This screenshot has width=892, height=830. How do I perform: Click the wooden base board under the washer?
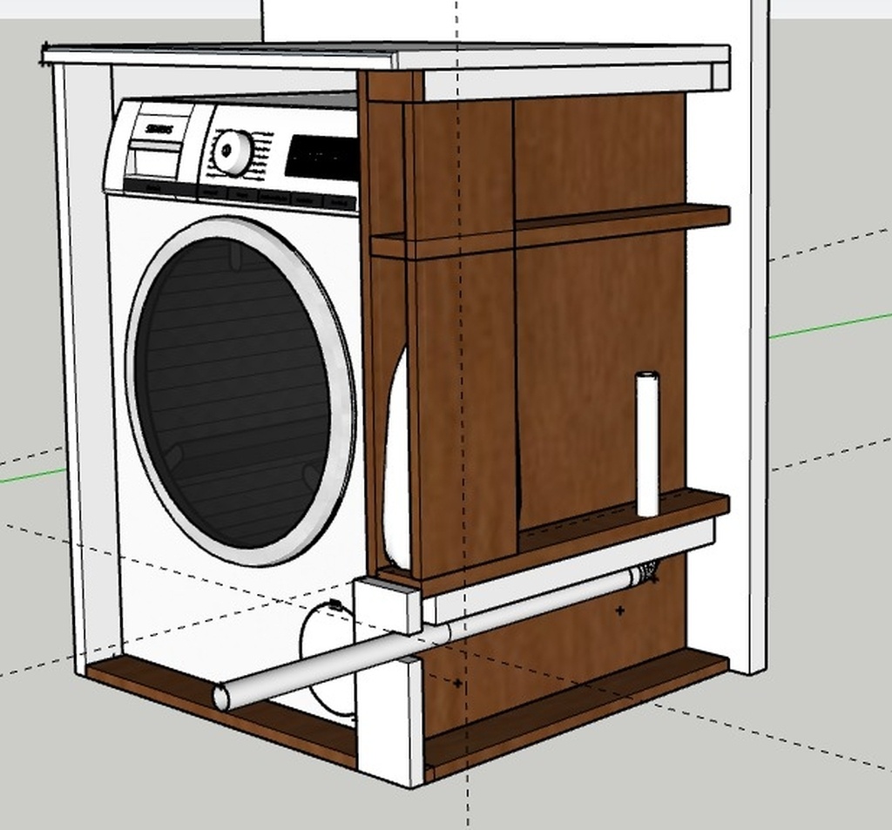222,711
